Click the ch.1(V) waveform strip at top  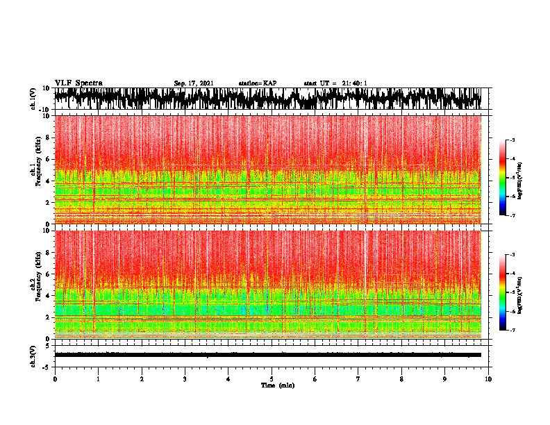267,99
